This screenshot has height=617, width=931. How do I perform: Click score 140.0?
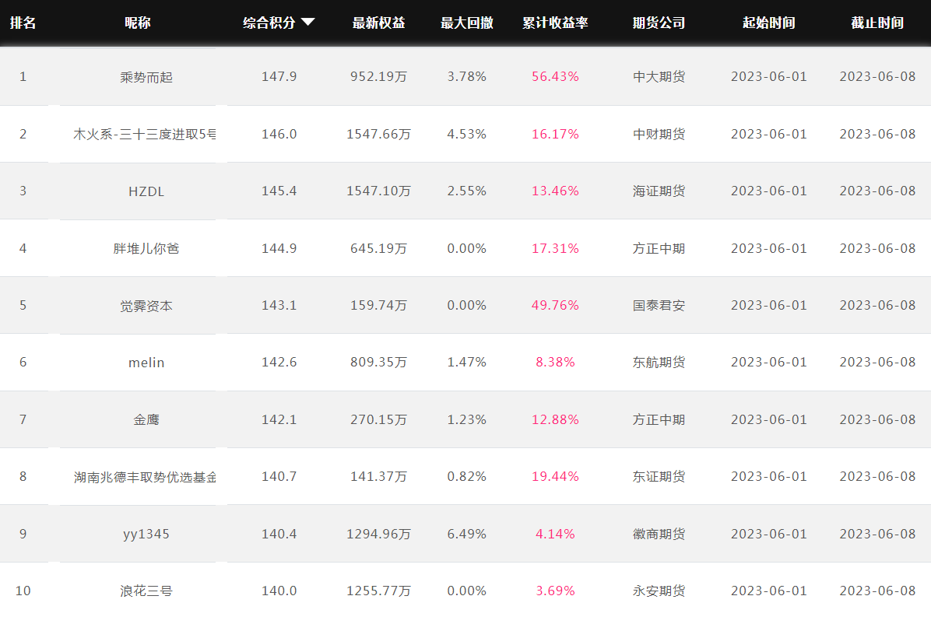[279, 591]
